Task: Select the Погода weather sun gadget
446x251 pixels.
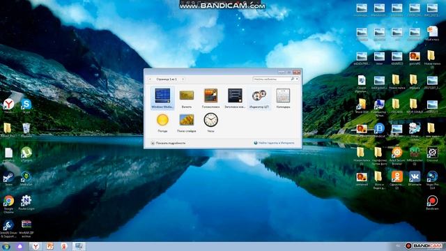Action: pos(162,123)
